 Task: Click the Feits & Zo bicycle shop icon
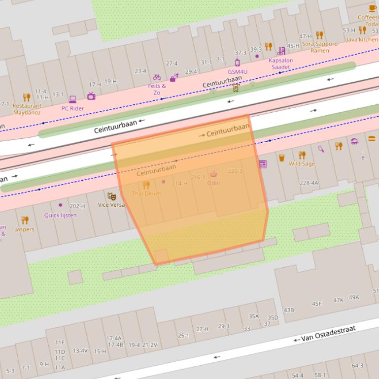pyautogui.click(x=157, y=77)
